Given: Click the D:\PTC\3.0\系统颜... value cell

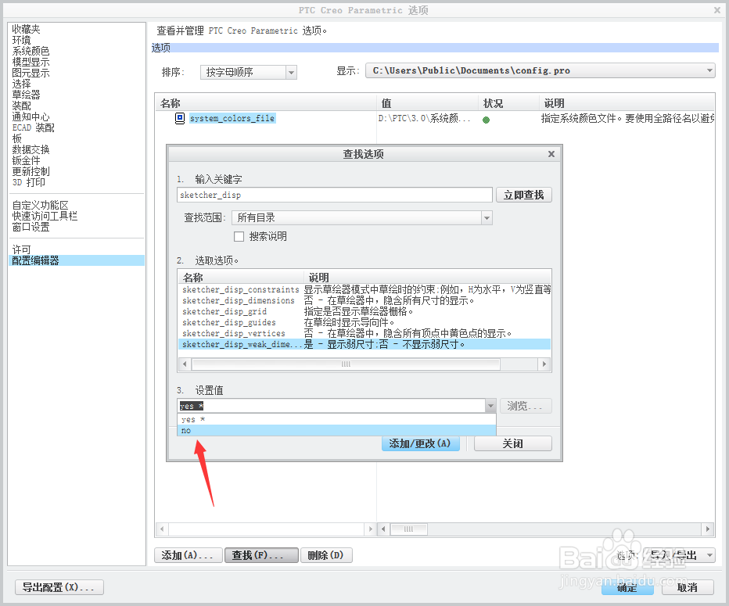Looking at the screenshot, I should point(424,119).
